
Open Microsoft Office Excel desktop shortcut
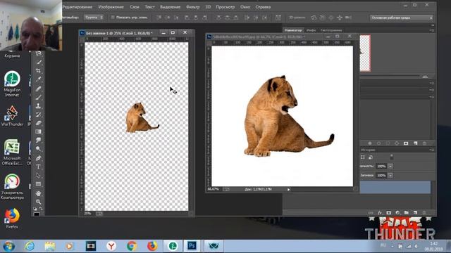(x=12, y=153)
